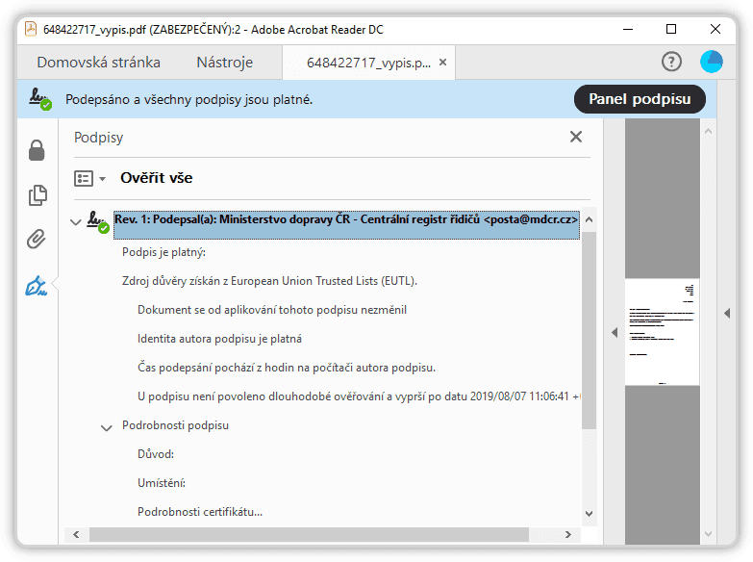Expand the right tools pane arrow
Screen dimensions: 753x562
pyautogui.click(x=727, y=314)
